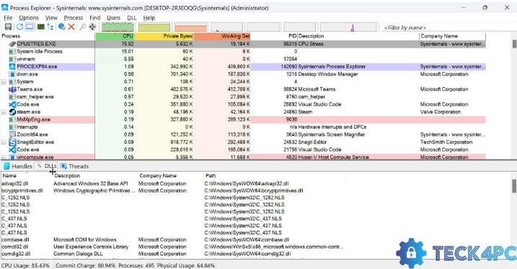Viewport: 517px width, 269px height.
Task: Click the Teams.exe process icon
Action: point(12,89)
